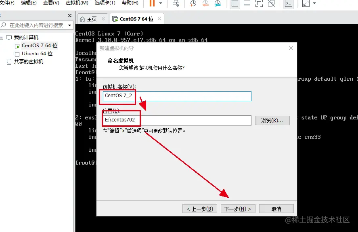The height and width of the screenshot is (232, 358).
Task: Click the console view toolbar icon
Action: coord(289,3)
